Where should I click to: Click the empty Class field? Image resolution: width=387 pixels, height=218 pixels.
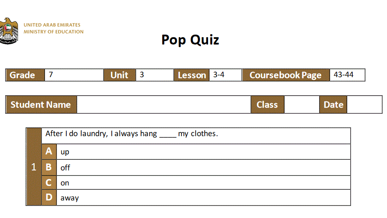coord(302,105)
